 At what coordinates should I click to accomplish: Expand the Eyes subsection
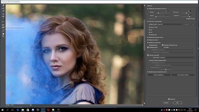pyautogui.click(x=149, y=27)
